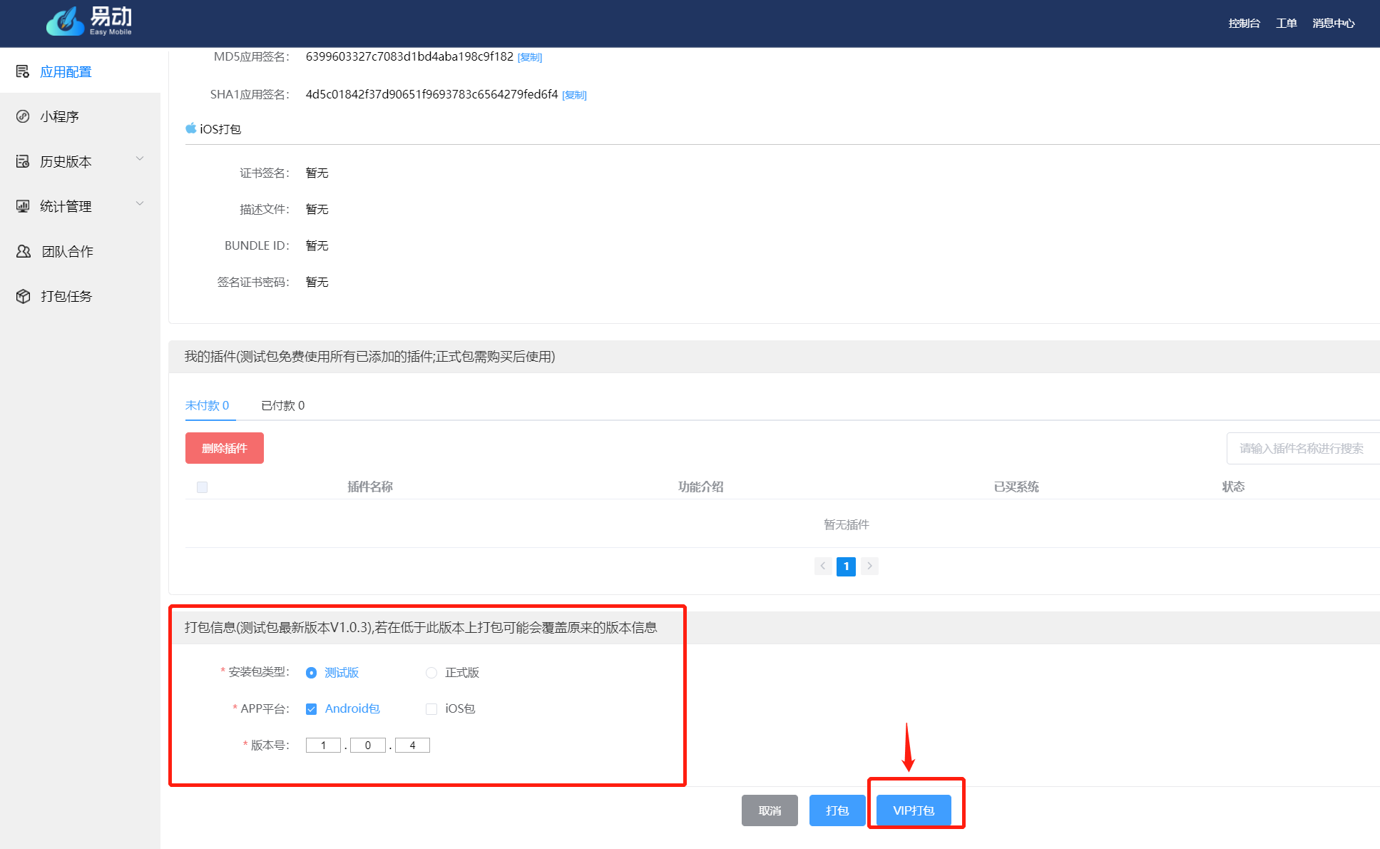Click the 打包任务 sidebar icon
This screenshot has height=849, width=1380.
23,296
